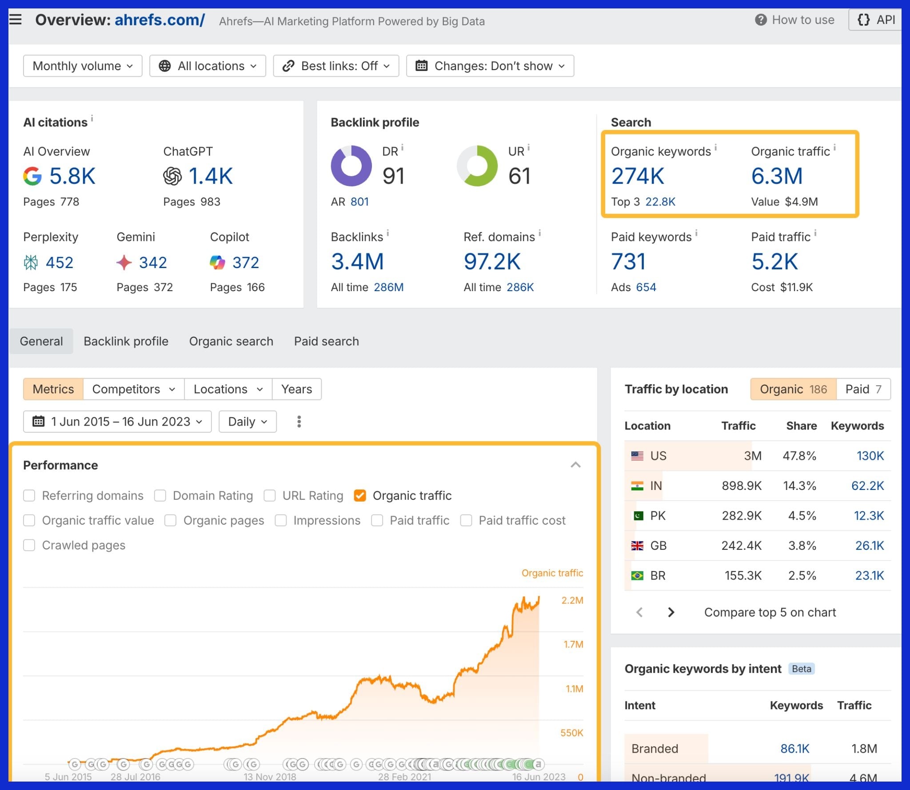
Task: Click the Paid keywords info icon
Action: [x=696, y=233]
